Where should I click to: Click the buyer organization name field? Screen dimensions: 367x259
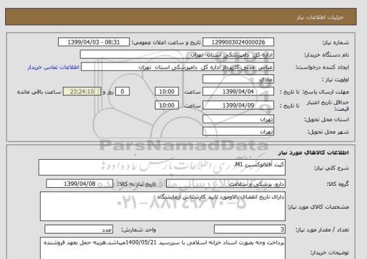pos(177,55)
